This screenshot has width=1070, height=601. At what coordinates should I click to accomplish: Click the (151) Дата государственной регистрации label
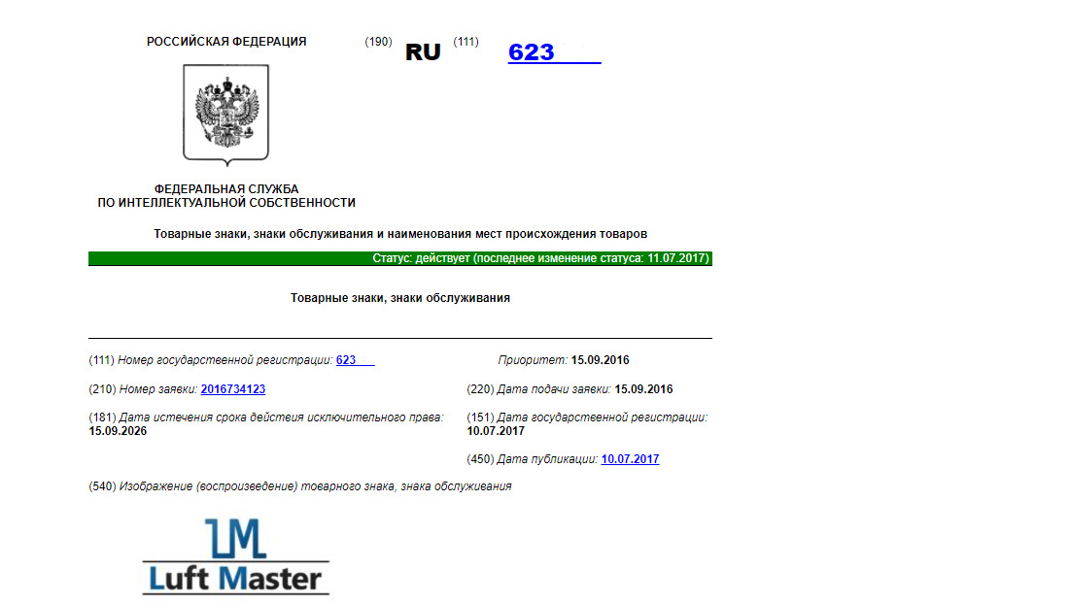[588, 417]
